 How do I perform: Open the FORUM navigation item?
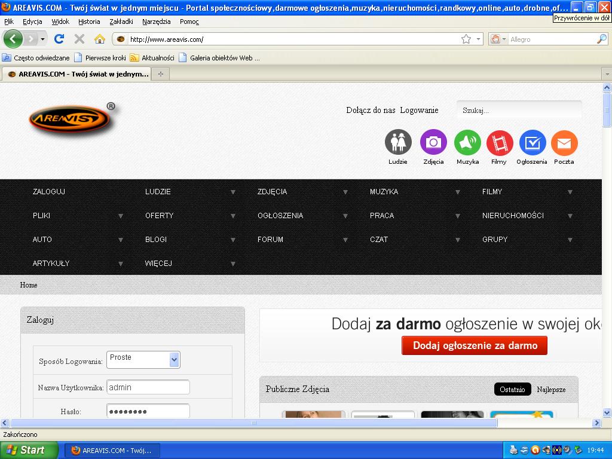pos(271,239)
